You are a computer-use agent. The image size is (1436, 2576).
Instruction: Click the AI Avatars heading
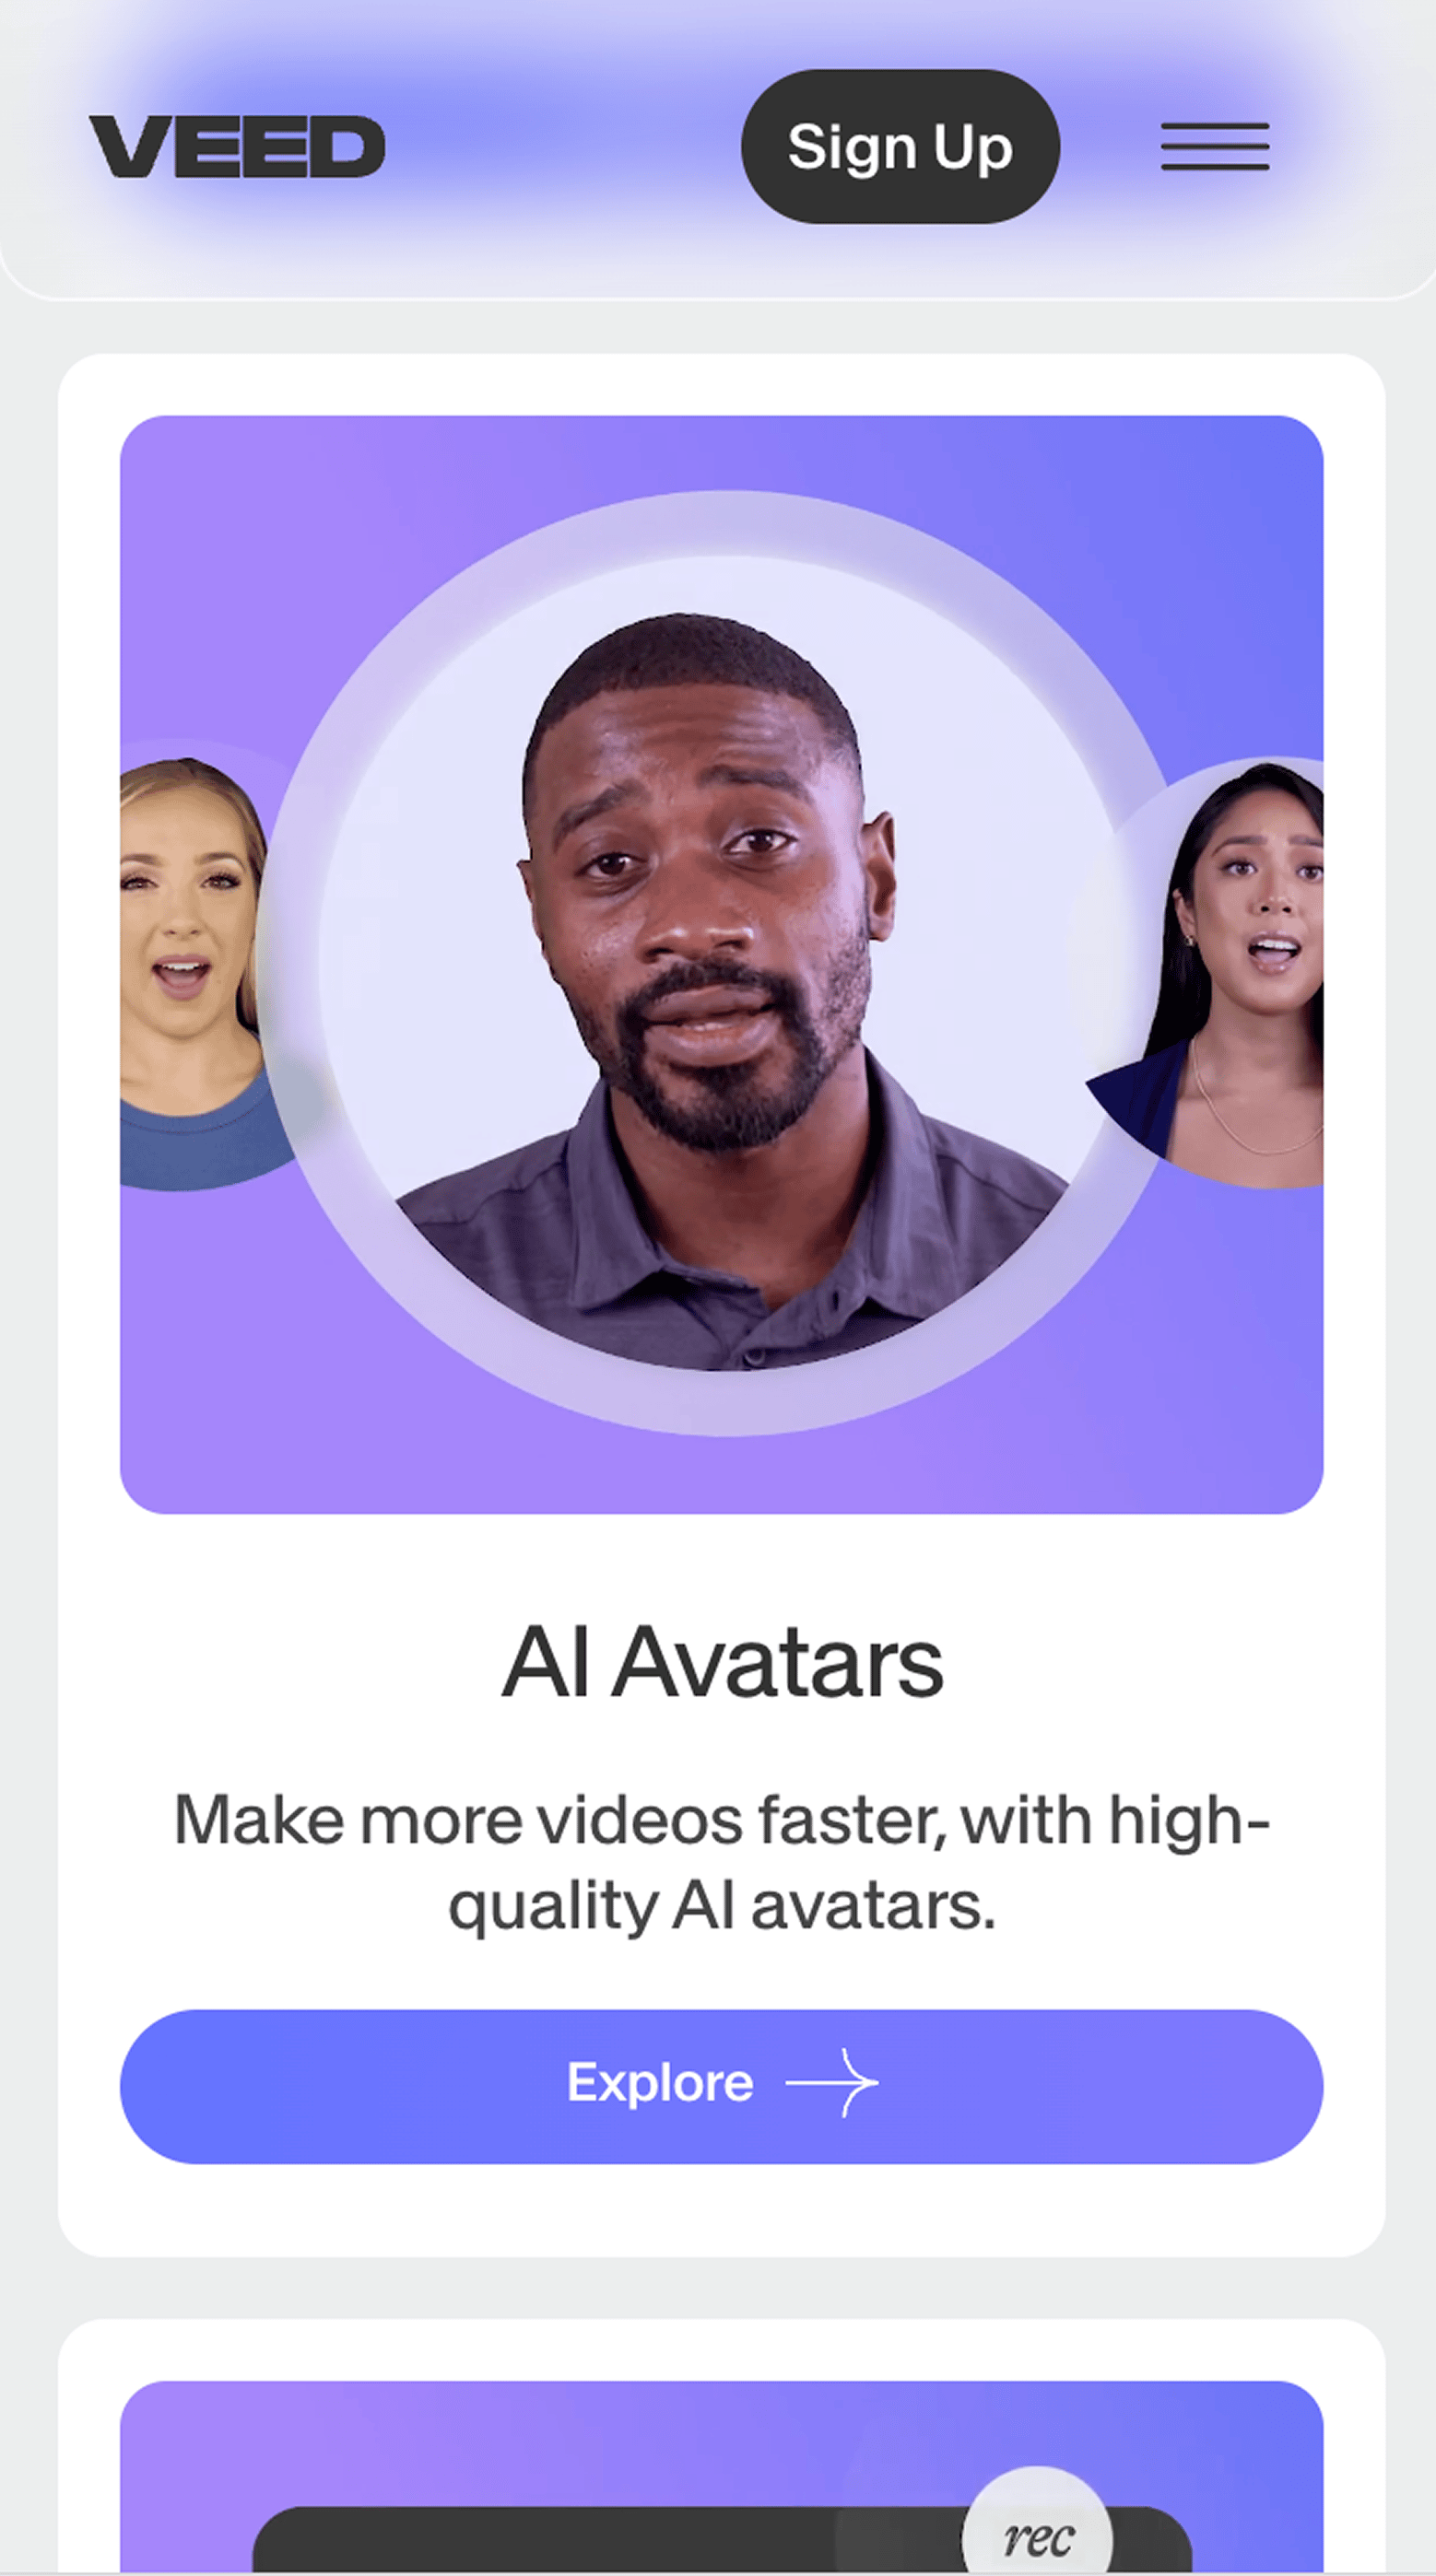click(722, 1662)
